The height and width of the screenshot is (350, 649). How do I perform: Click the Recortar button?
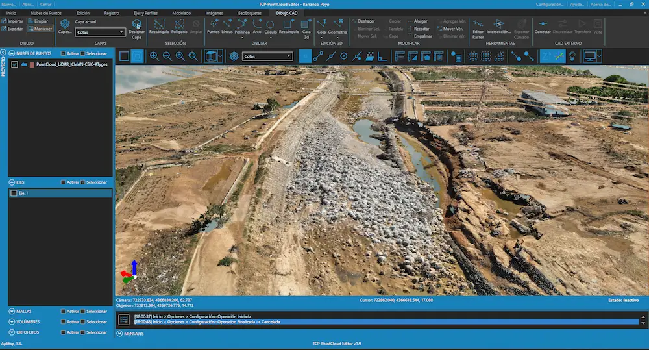[418, 29]
